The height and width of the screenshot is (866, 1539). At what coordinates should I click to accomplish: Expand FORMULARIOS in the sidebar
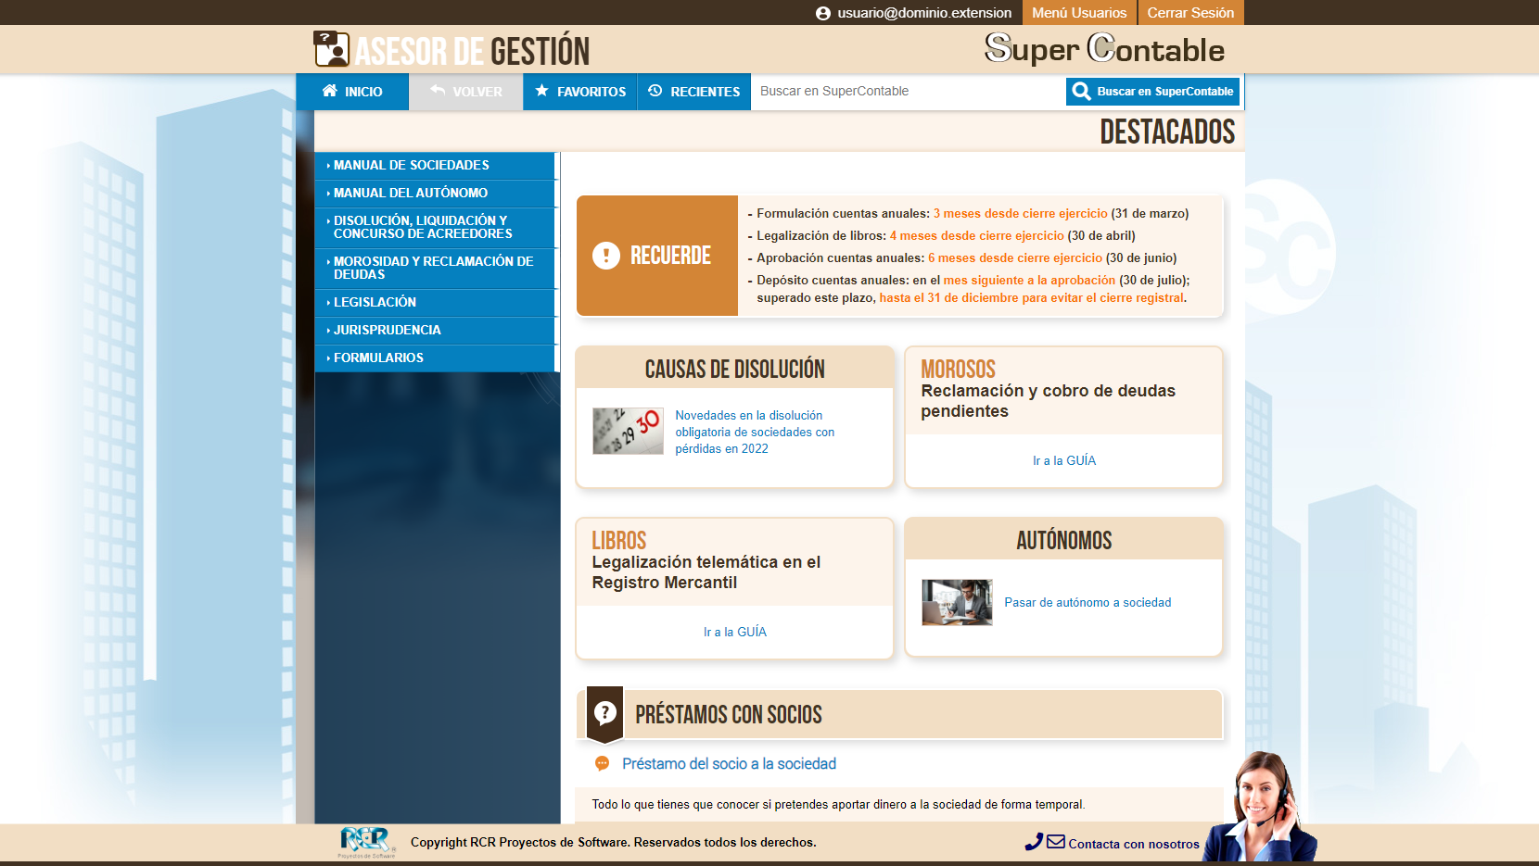tap(436, 358)
